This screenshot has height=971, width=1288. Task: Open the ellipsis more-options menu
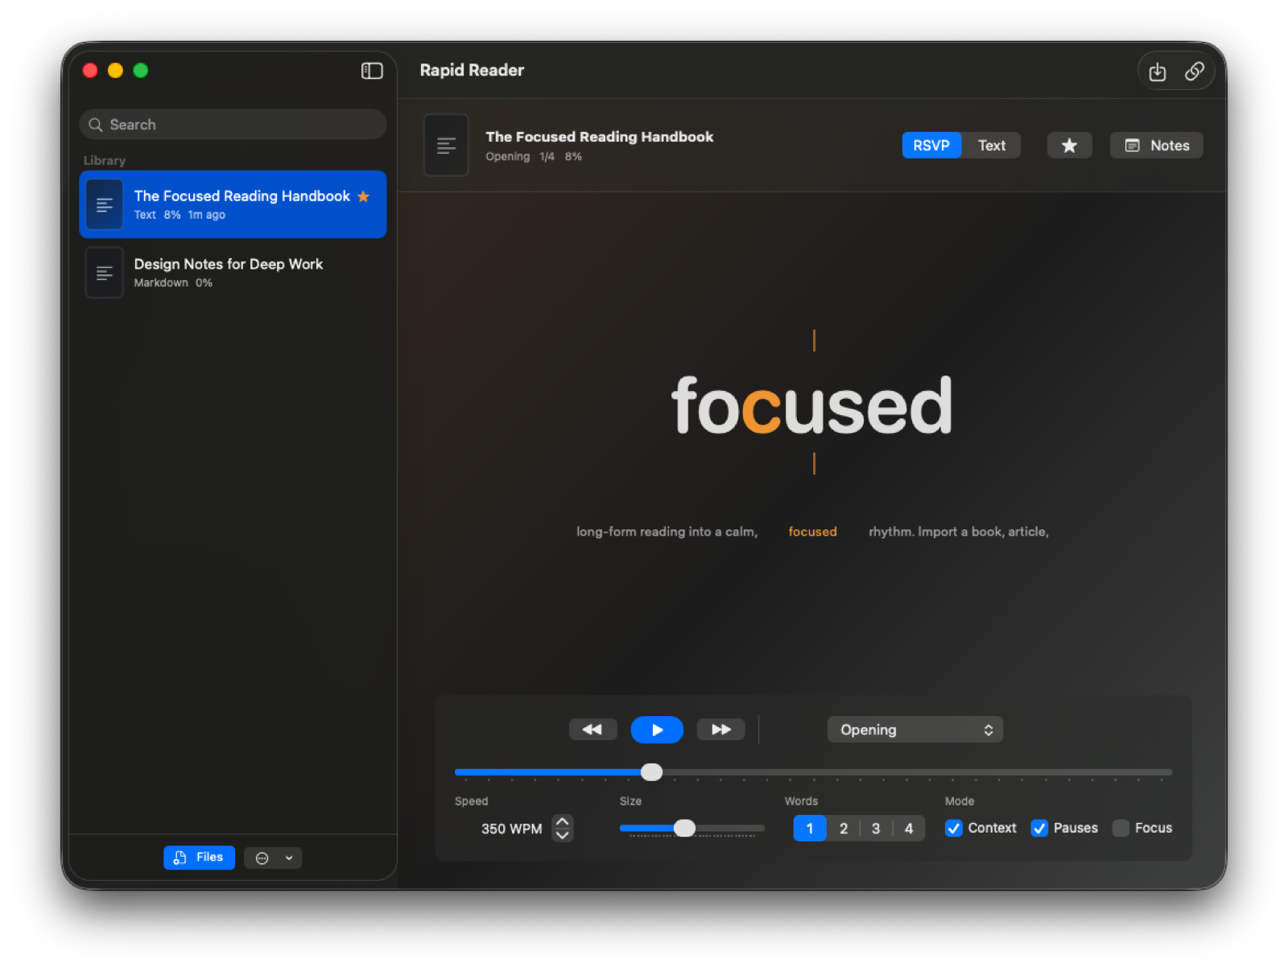click(273, 858)
